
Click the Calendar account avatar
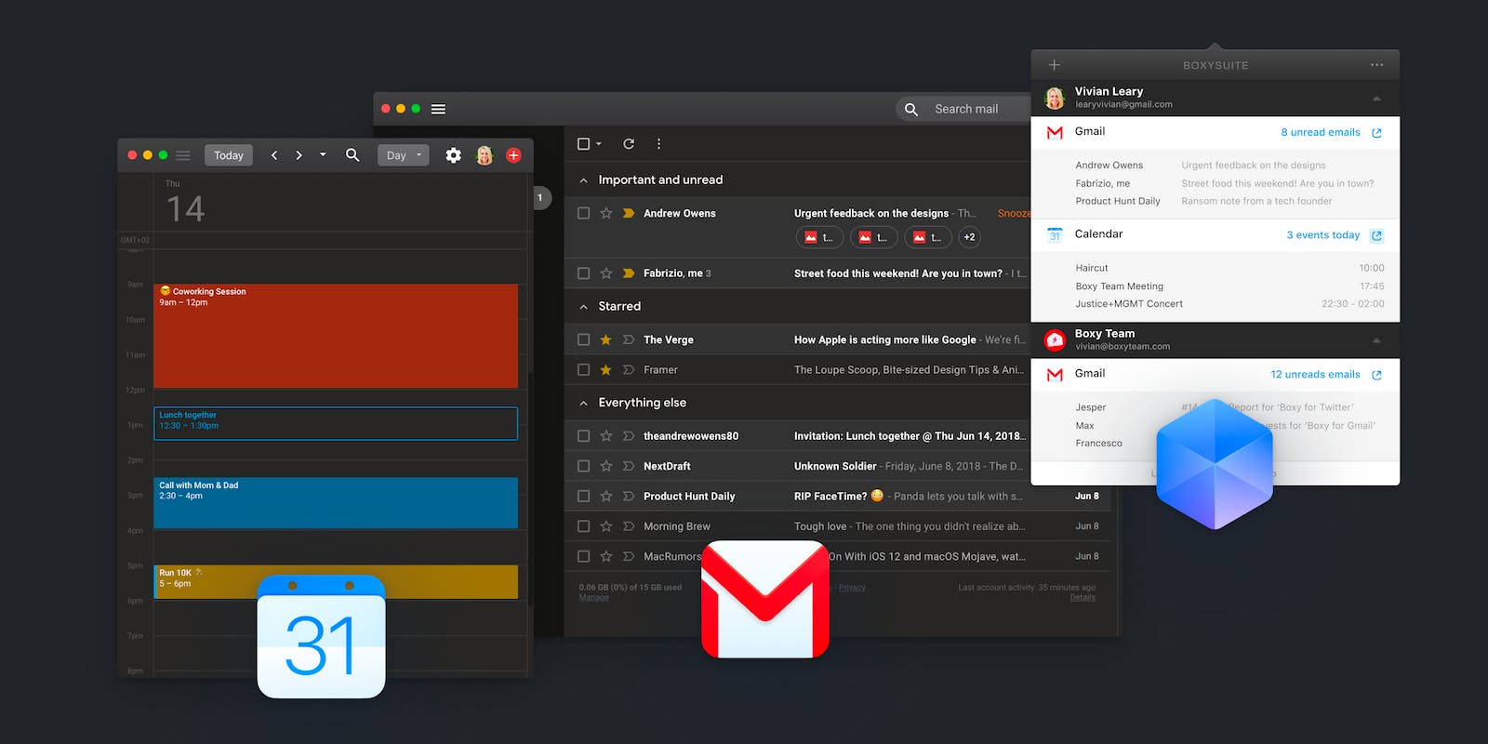pyautogui.click(x=485, y=155)
